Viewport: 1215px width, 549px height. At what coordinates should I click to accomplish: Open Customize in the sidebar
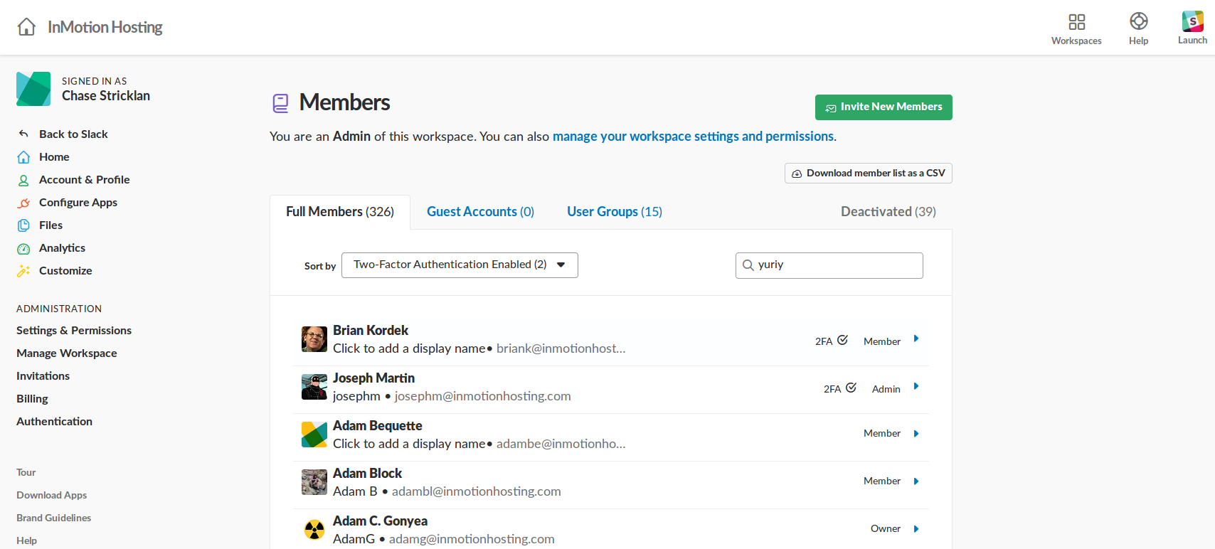(x=65, y=271)
